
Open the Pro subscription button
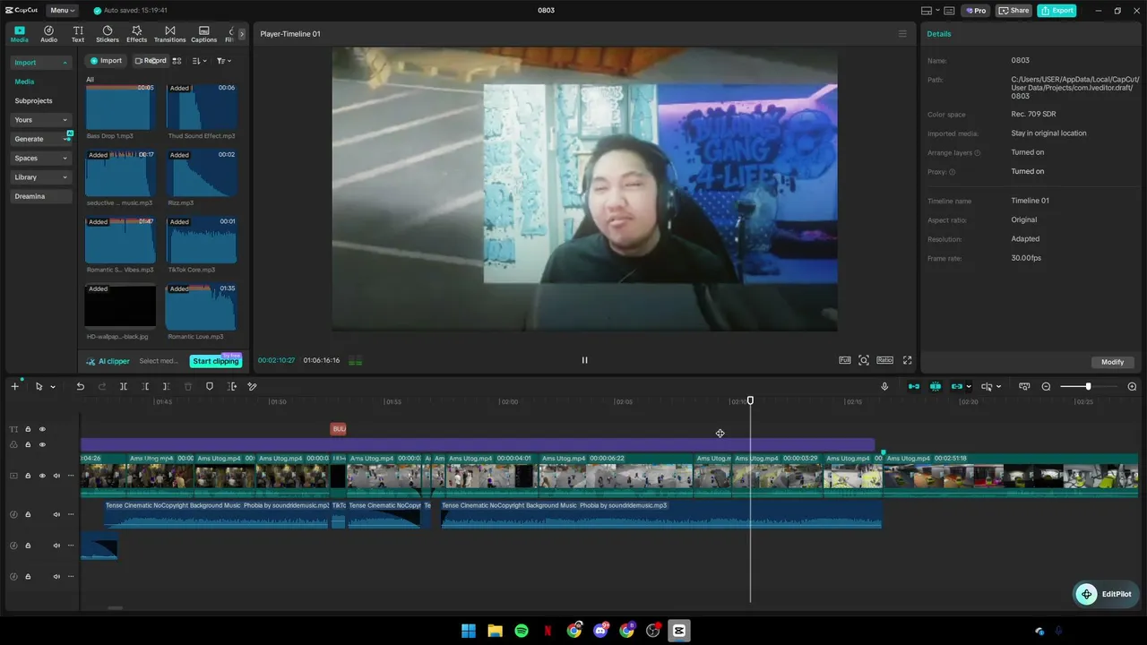pos(976,11)
